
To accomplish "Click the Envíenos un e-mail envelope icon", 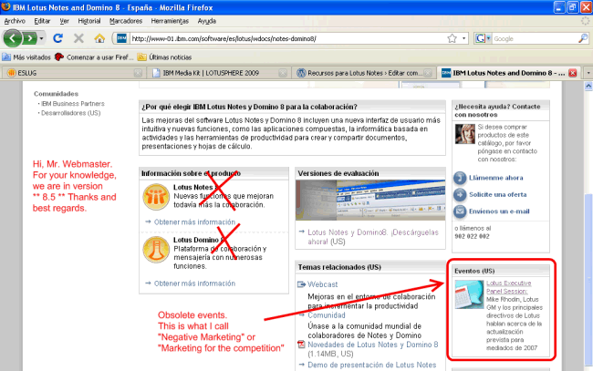I will click(x=460, y=211).
